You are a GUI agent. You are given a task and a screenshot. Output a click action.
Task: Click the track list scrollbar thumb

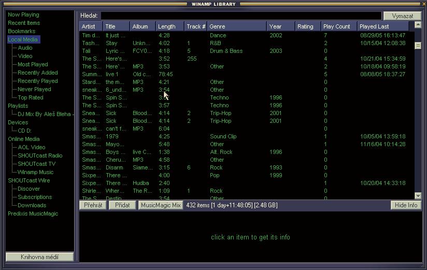[418, 46]
